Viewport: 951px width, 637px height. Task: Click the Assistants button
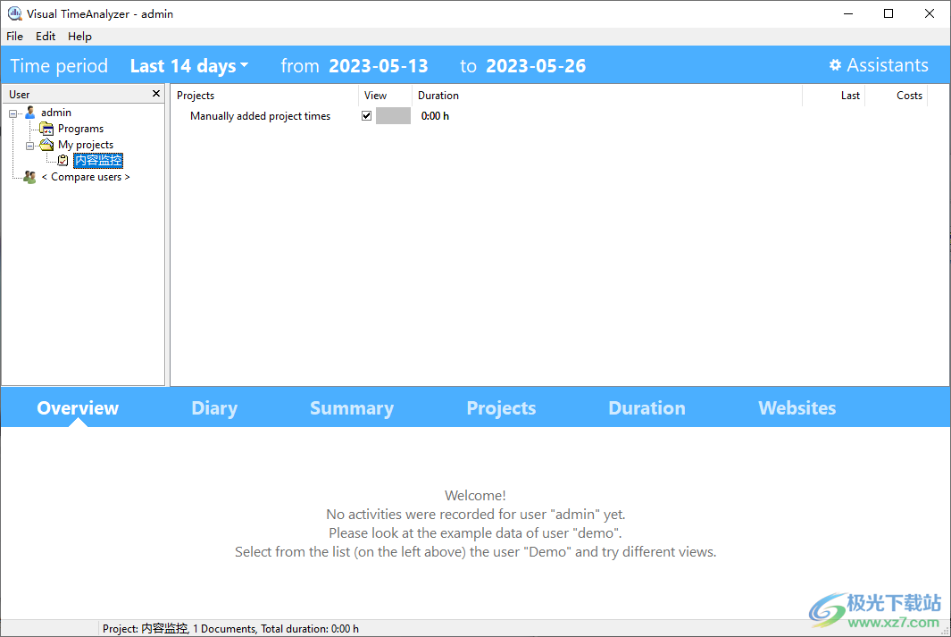point(888,64)
